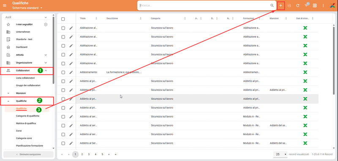Click the AsiX logo icon
The width and height of the screenshot is (338, 161).
[x=333, y=5]
